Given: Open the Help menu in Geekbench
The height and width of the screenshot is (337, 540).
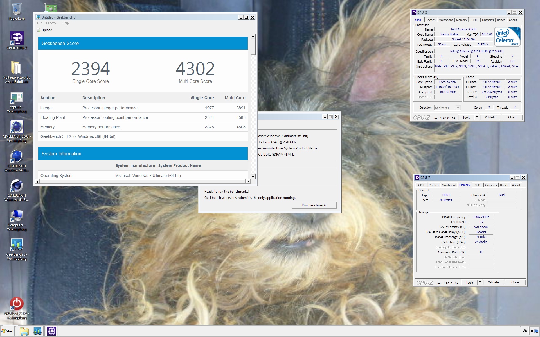Looking at the screenshot, I should (x=65, y=23).
